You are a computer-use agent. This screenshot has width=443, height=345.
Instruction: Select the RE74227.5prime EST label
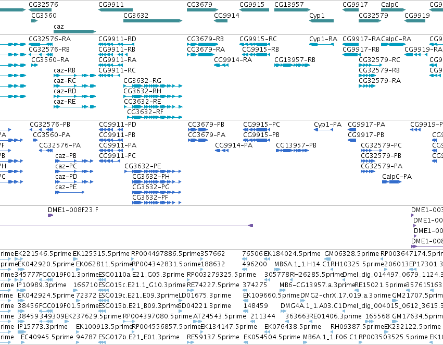[x=213, y=285]
